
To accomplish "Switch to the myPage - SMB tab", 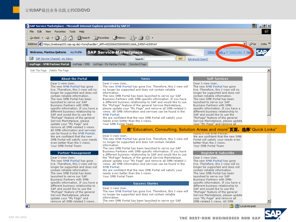I will [81, 64].
